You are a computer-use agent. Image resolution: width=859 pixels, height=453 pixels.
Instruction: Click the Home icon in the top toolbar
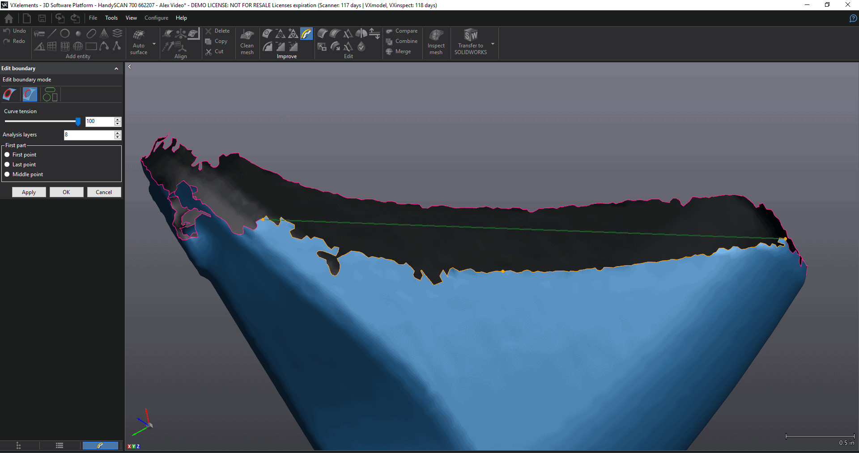click(9, 18)
